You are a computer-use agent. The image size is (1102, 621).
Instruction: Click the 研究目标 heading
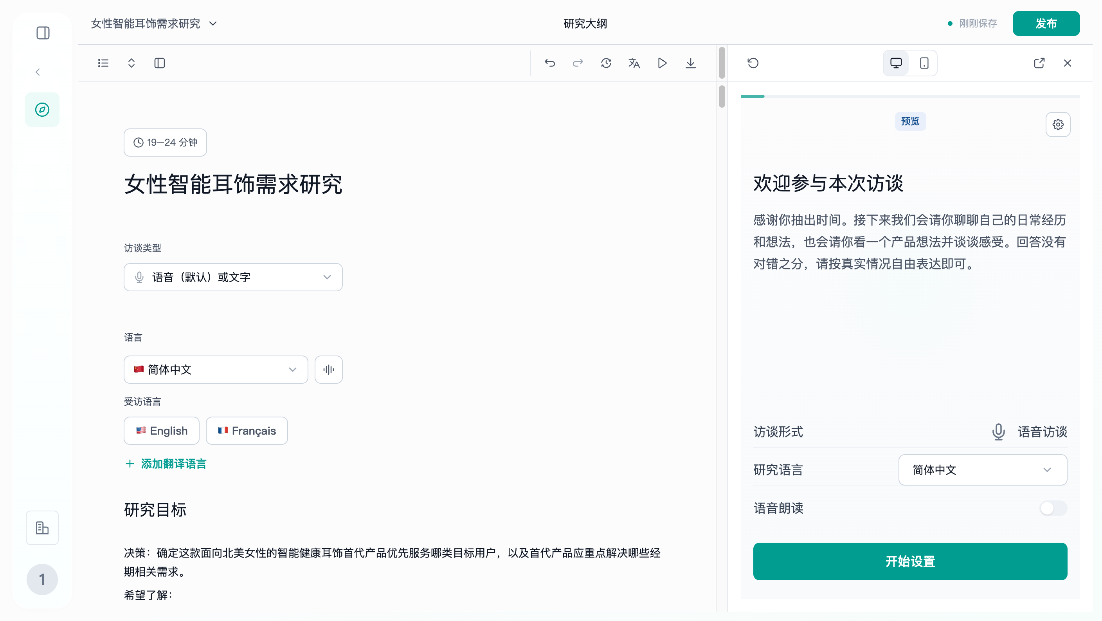(155, 509)
